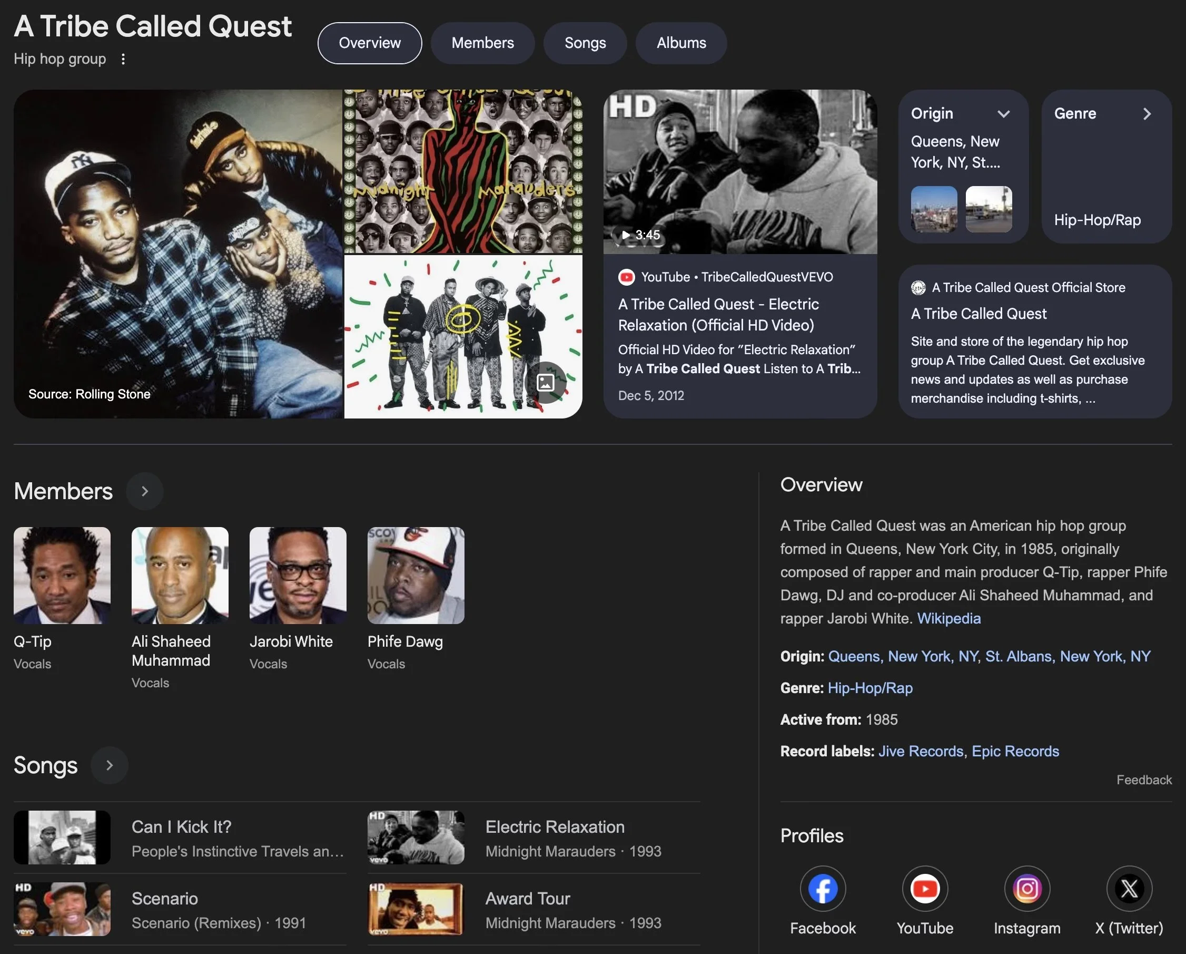Click the three-dot menu beside Hip hop group
This screenshot has height=954, width=1186.
point(123,59)
